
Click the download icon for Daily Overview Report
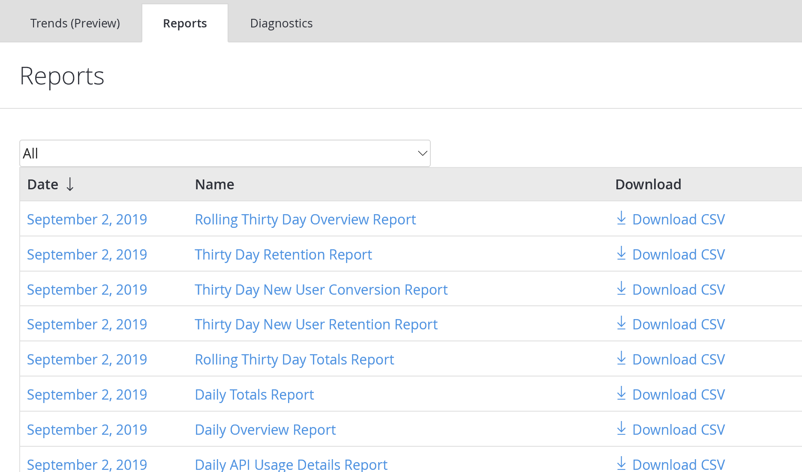point(622,429)
